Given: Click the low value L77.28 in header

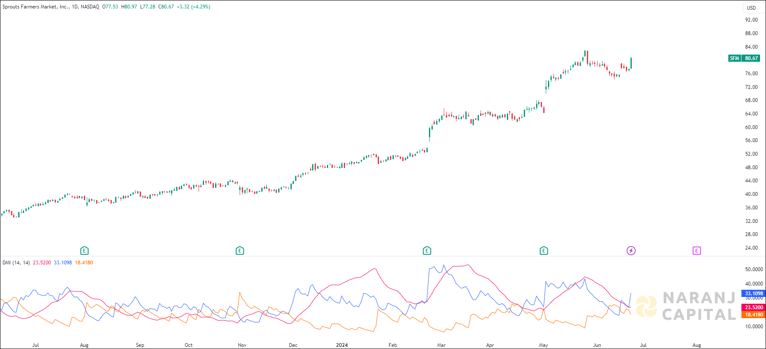Looking at the screenshot, I should click(147, 7).
